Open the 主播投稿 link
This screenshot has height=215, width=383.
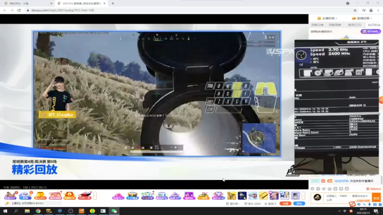[x=327, y=18]
